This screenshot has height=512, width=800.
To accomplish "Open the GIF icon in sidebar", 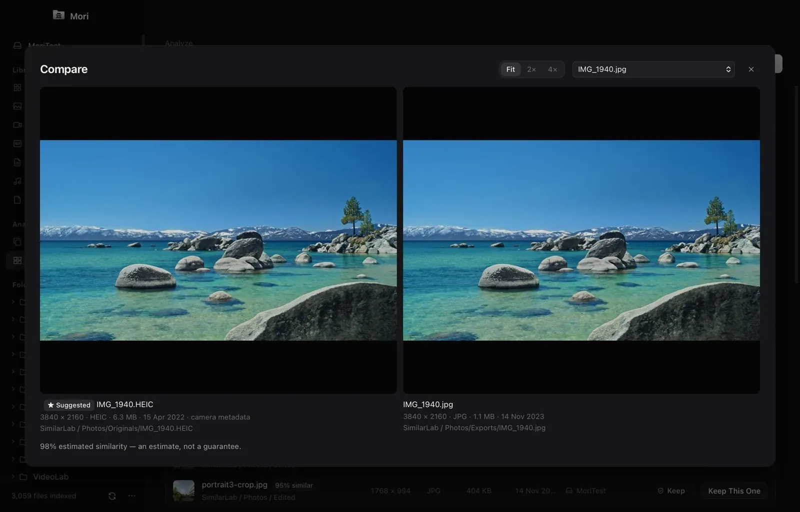I will [x=17, y=144].
